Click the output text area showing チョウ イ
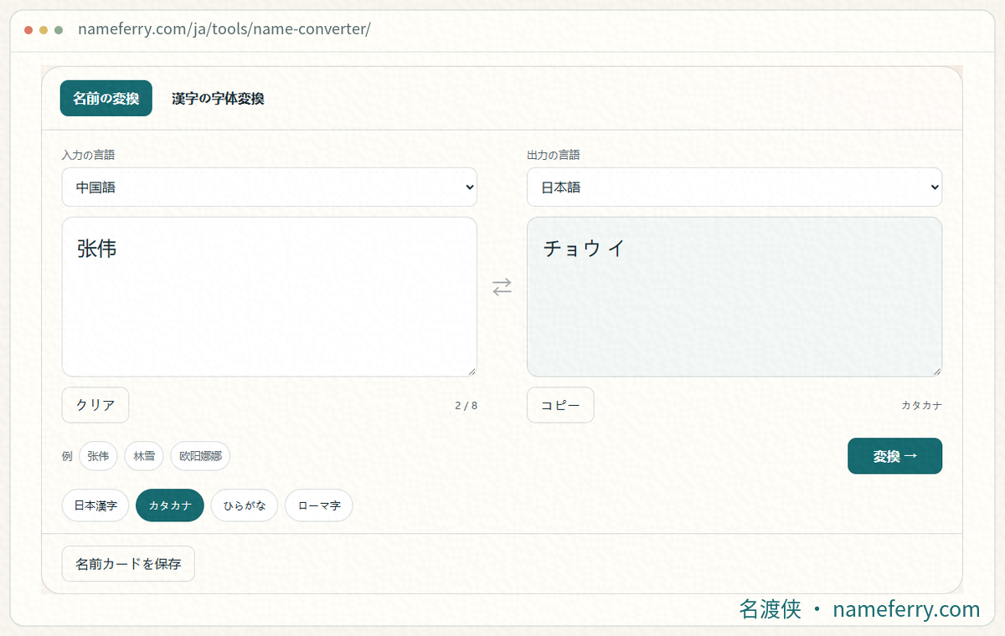Viewport: 1005px width, 636px height. [734, 297]
